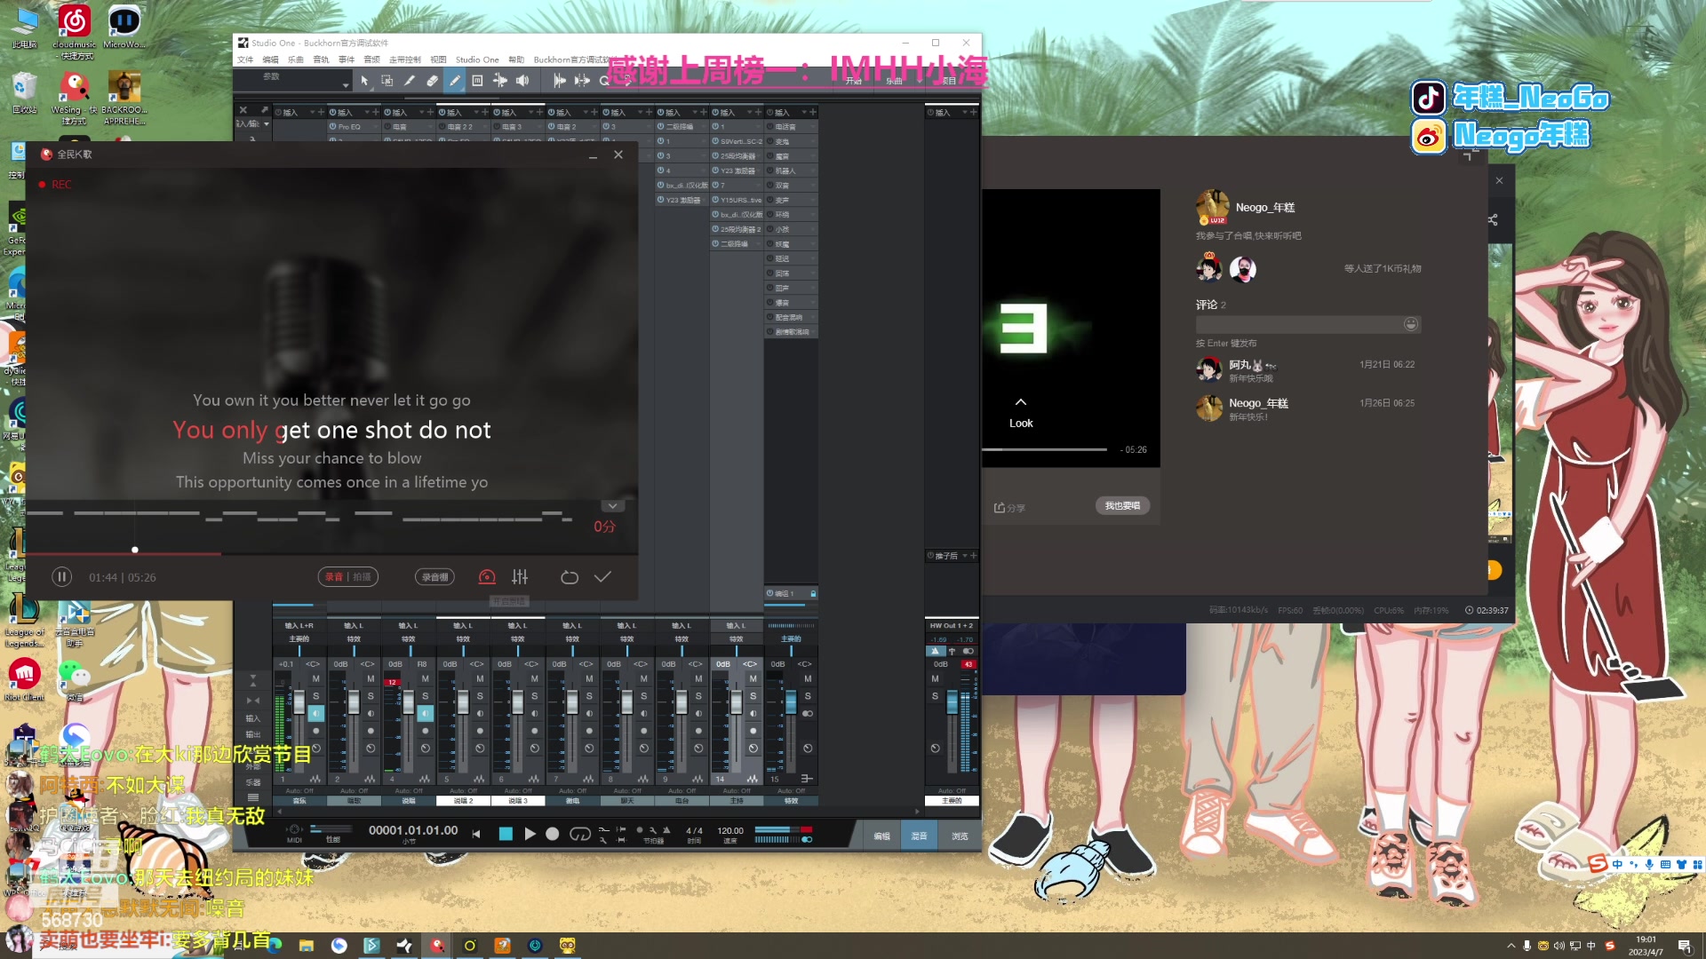Pause the karaoke recording playback
The height and width of the screenshot is (959, 1706).
pos(61,577)
